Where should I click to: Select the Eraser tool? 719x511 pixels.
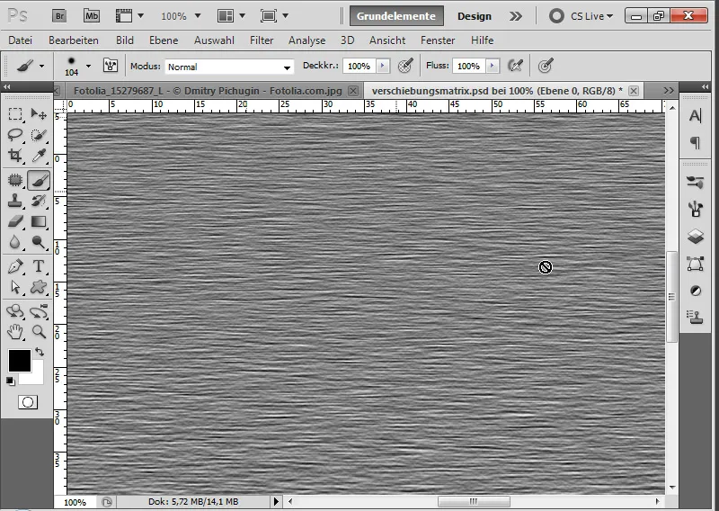coord(15,221)
